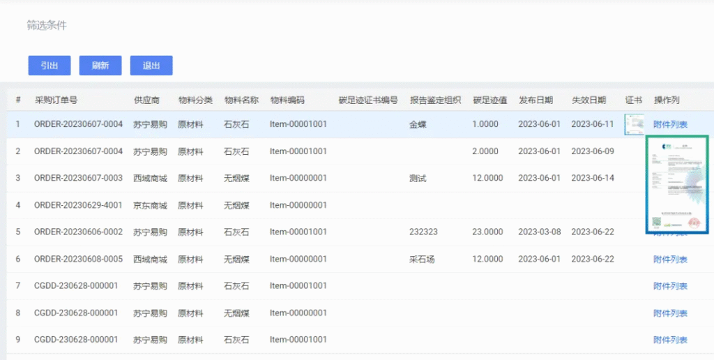Open 附件列表 link in row 8

pyautogui.click(x=670, y=313)
